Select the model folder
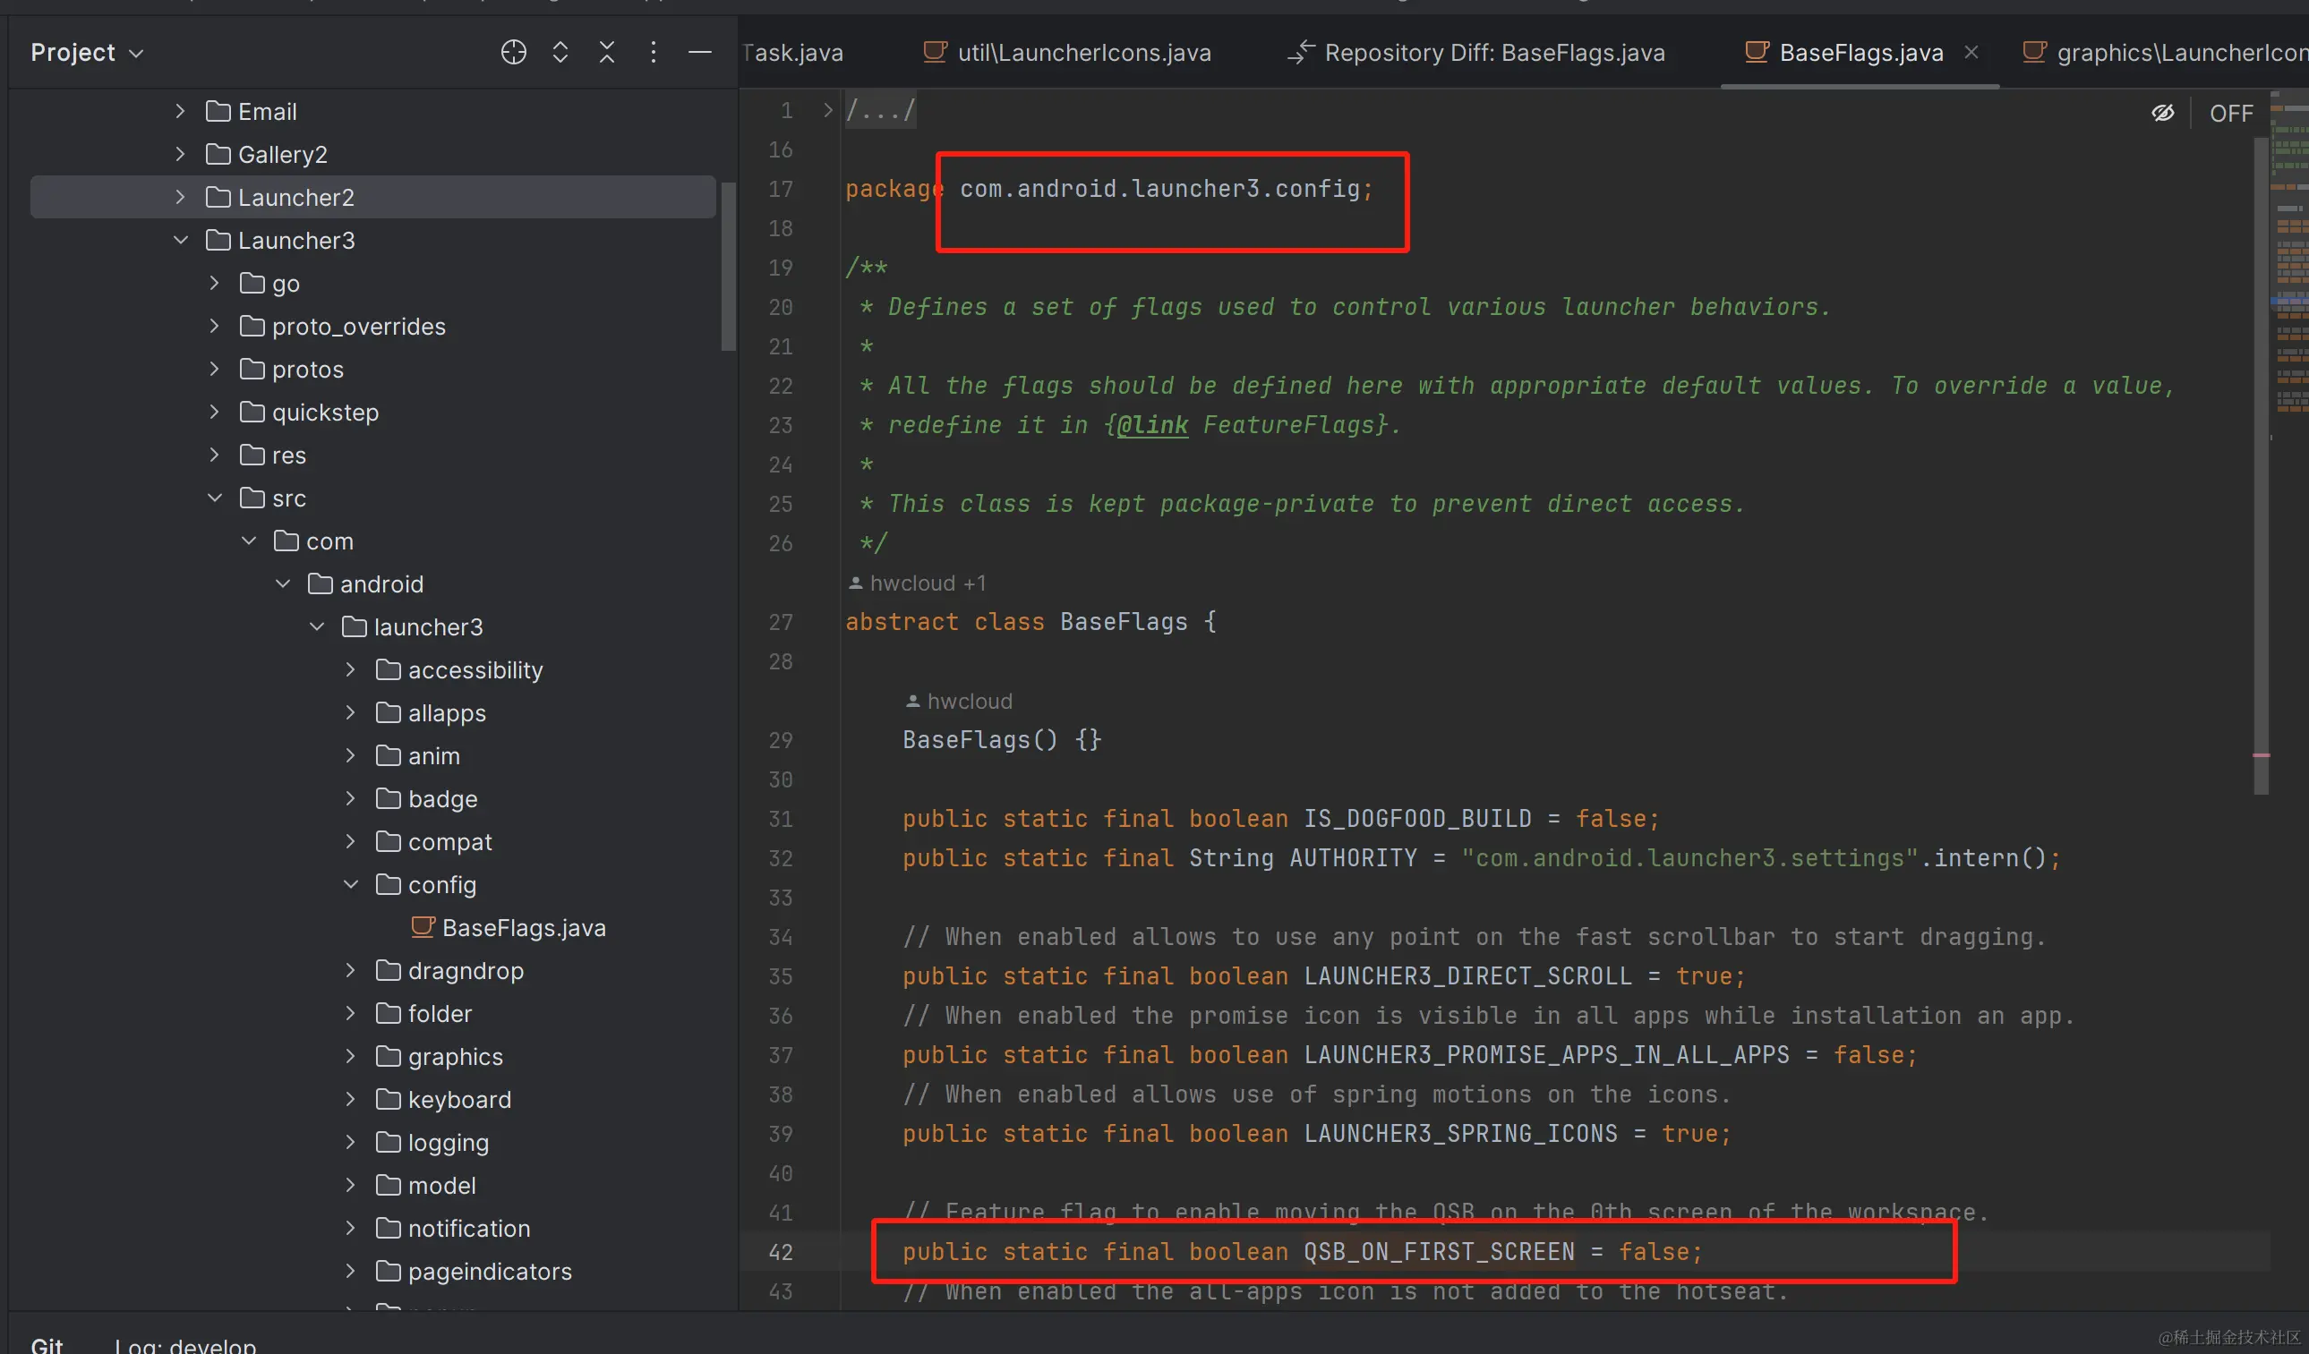 pyautogui.click(x=425, y=1186)
